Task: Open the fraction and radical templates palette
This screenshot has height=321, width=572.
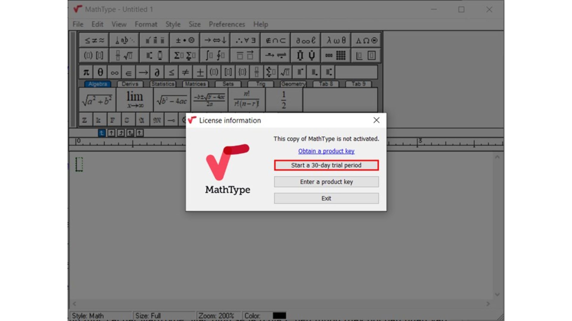Action: click(x=125, y=55)
